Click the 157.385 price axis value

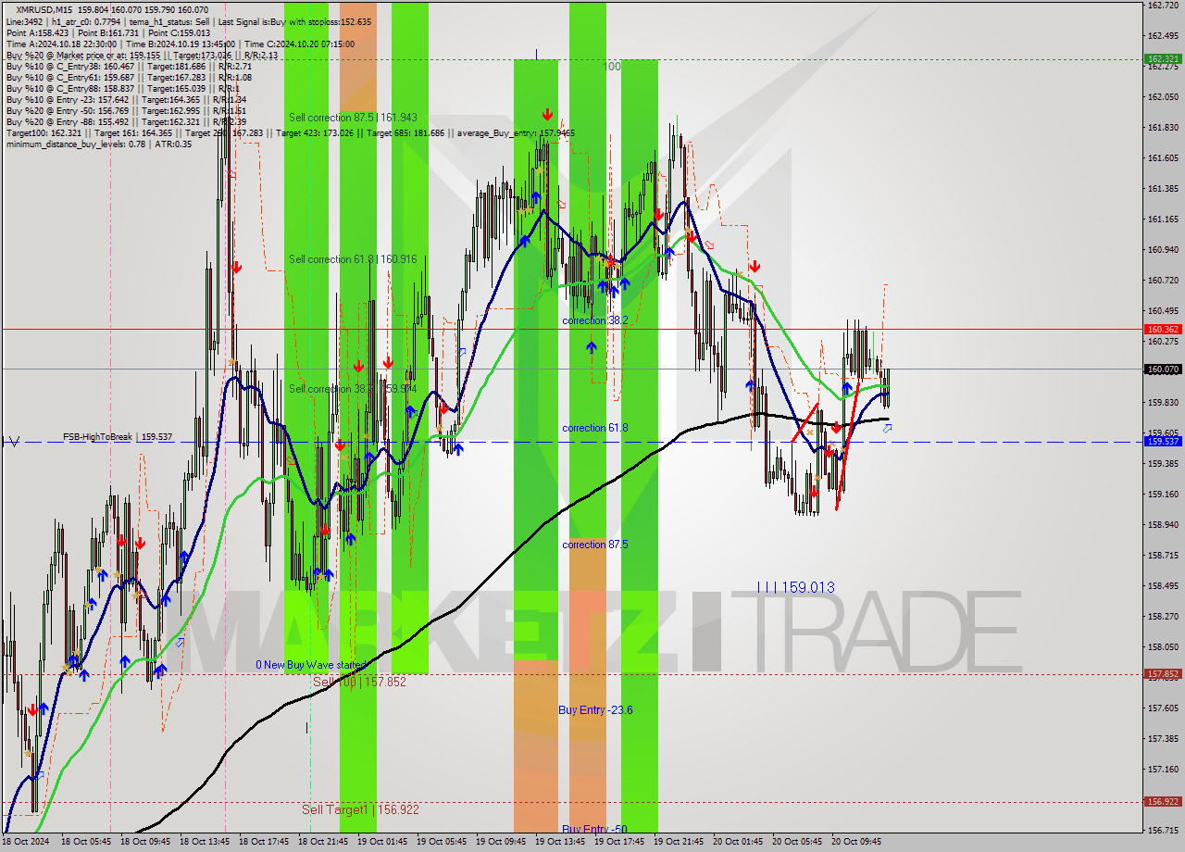[x=1163, y=738]
